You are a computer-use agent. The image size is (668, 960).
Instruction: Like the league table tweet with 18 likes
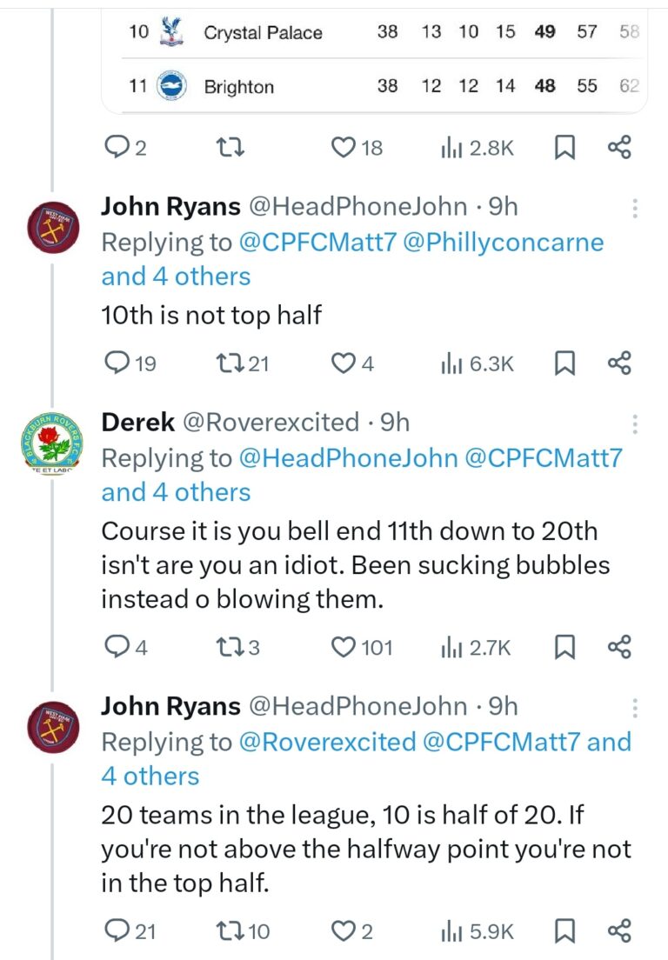coord(347,147)
